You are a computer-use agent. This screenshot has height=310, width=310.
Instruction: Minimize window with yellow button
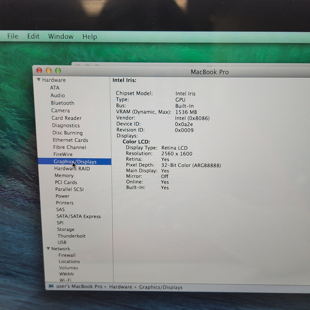[49, 71]
